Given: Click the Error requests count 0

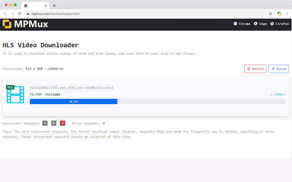Looking at the screenshot, I should [x=104, y=123].
